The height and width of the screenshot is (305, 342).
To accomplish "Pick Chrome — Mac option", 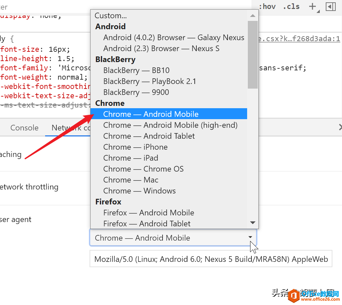I will tap(169, 180).
